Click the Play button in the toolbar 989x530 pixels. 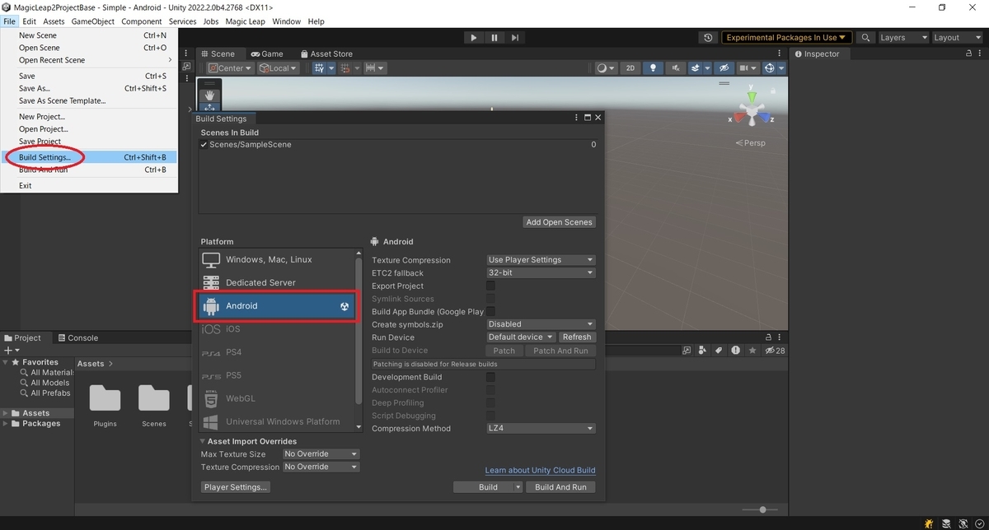point(473,38)
